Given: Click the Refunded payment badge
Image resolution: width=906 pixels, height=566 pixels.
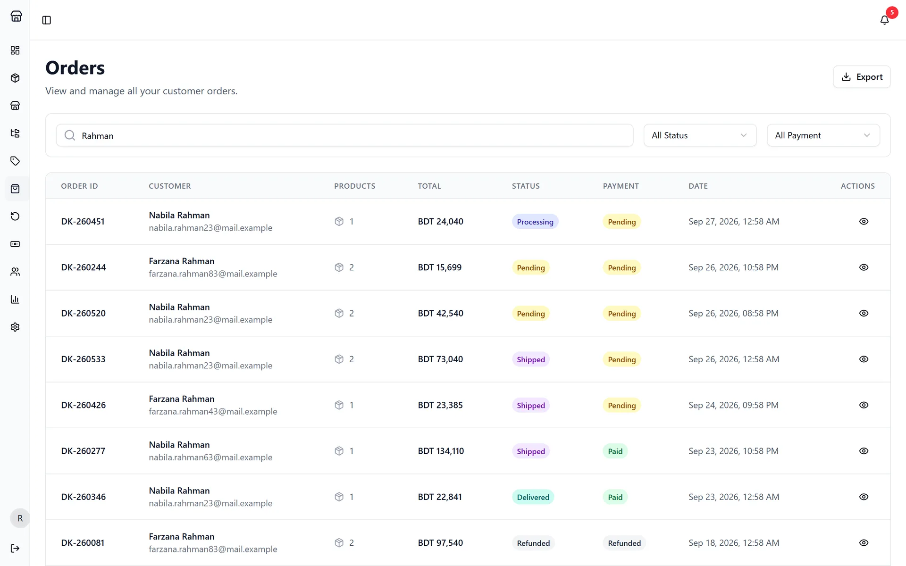Looking at the screenshot, I should click(x=624, y=543).
